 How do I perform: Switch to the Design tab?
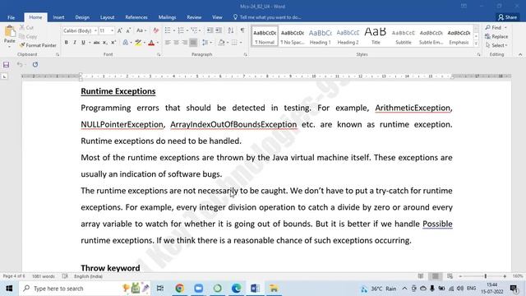coord(82,17)
